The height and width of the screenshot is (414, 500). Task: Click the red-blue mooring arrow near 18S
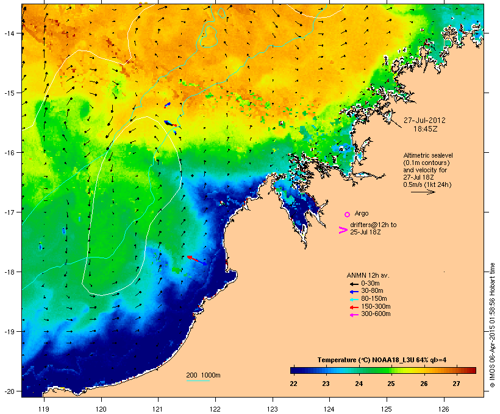[197, 260]
